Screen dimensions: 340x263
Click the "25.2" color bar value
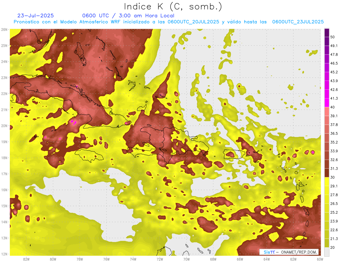click(334, 212)
